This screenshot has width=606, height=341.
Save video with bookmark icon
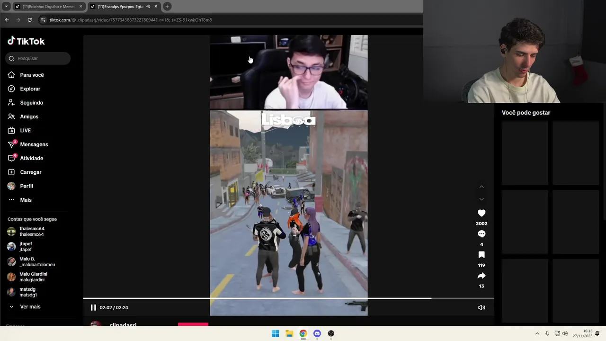(x=481, y=255)
